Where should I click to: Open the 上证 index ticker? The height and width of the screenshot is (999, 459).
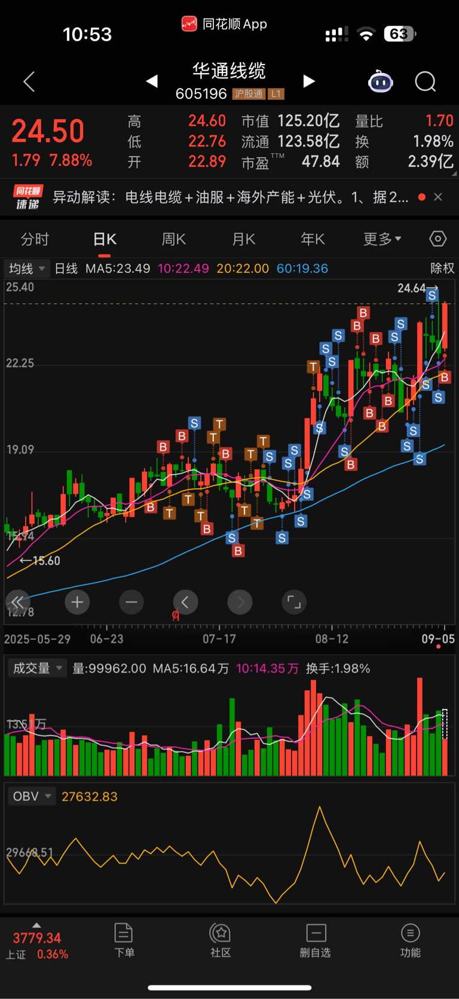[37, 946]
